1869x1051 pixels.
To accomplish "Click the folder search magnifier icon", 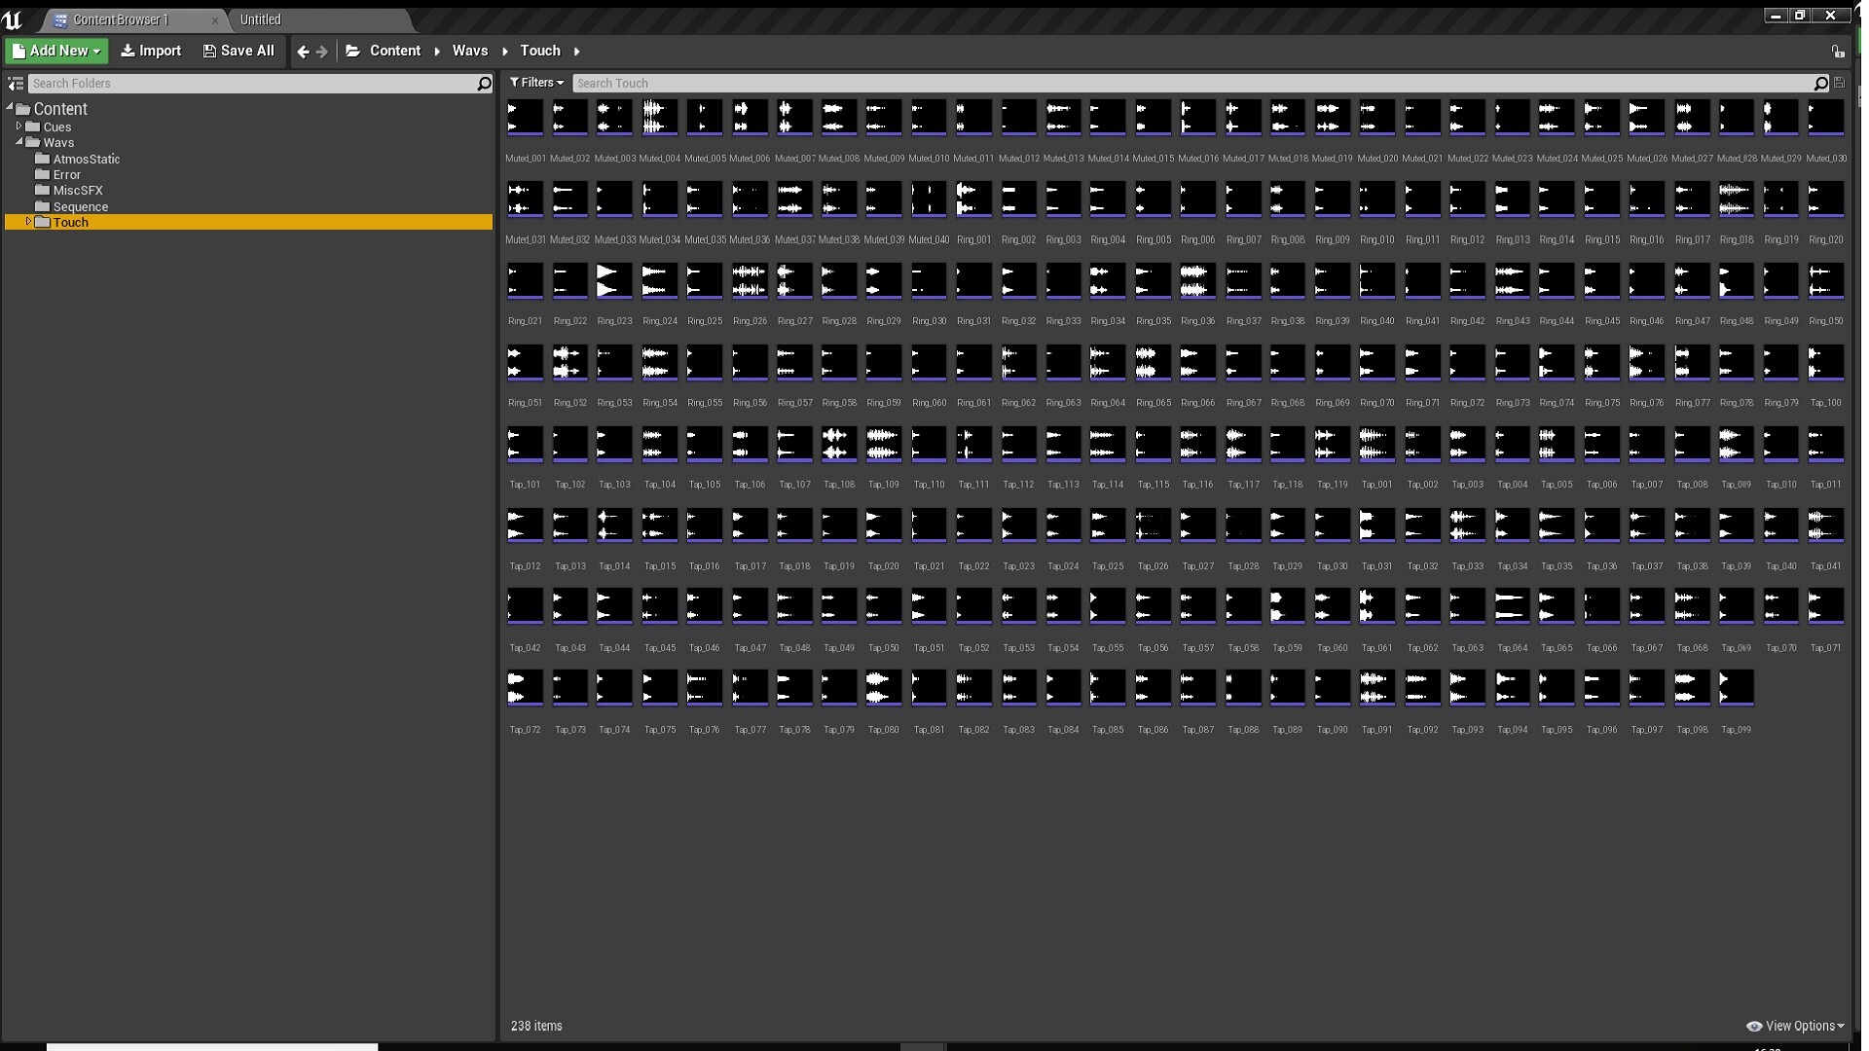I will [x=484, y=84].
